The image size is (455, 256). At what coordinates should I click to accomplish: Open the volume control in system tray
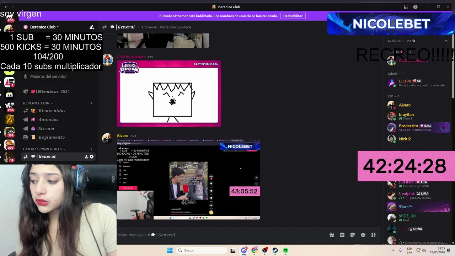[x=425, y=250]
